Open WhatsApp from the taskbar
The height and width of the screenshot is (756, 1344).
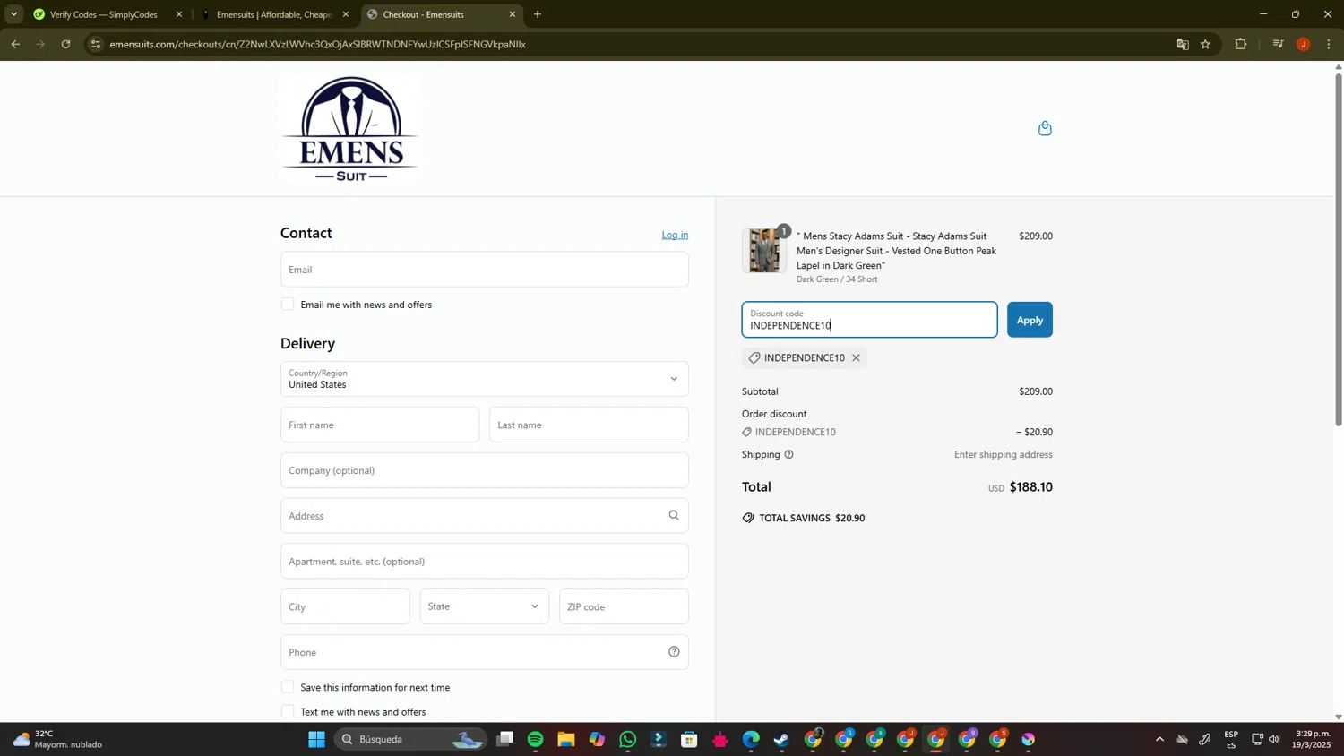pos(628,739)
